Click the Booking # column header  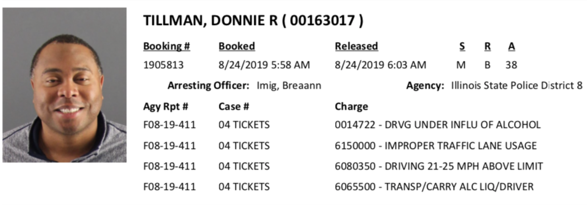pyautogui.click(x=166, y=46)
